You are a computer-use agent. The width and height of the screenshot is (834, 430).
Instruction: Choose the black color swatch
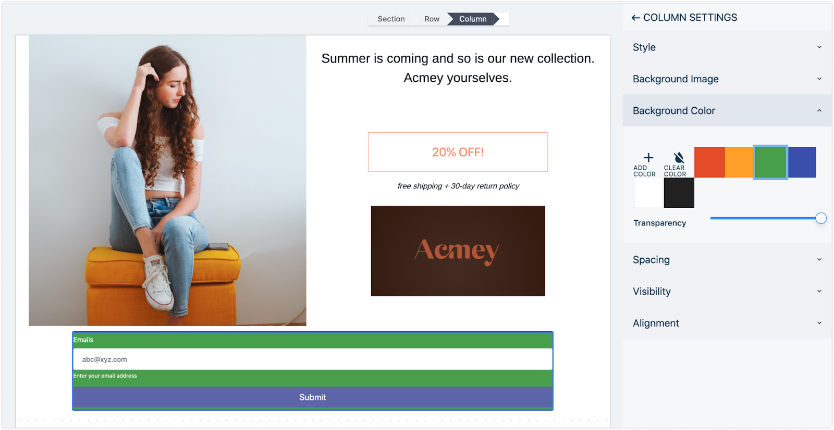(x=679, y=193)
